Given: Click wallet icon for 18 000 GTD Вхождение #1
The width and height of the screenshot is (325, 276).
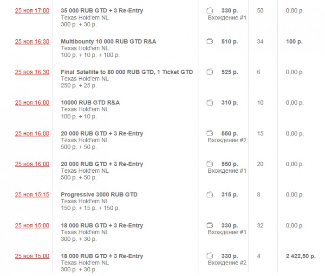Looking at the screenshot, I should pyautogui.click(x=209, y=226).
